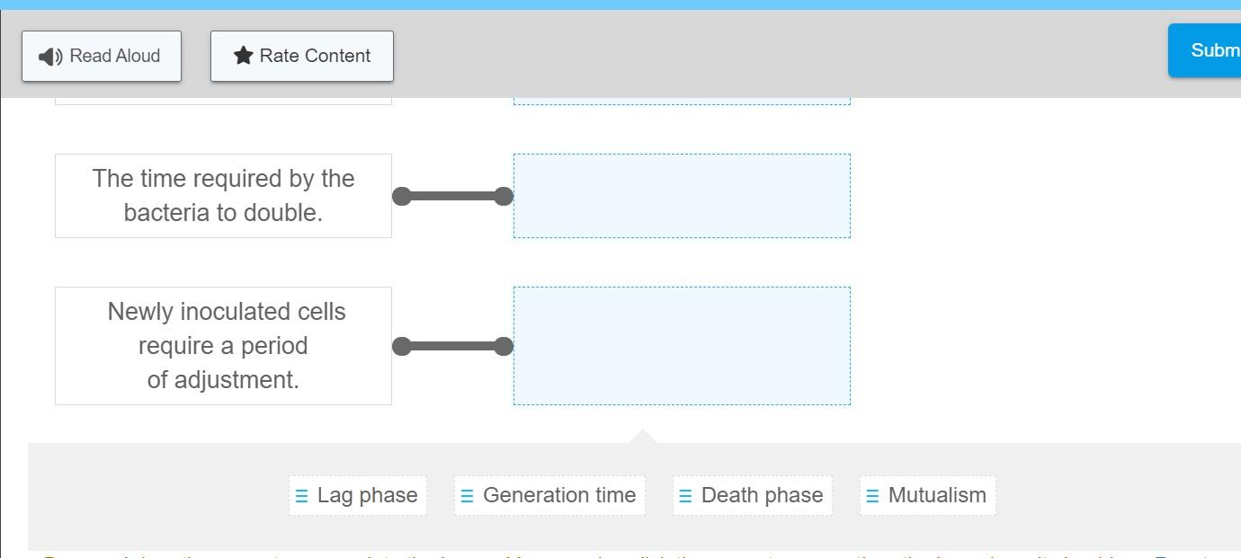Open the Rate Content dialog
This screenshot has height=558, width=1241.
[x=301, y=55]
